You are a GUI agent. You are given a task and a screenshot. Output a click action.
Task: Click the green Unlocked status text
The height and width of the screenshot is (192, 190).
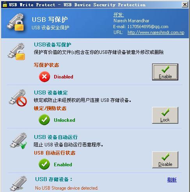pyautogui.click(x=64, y=120)
